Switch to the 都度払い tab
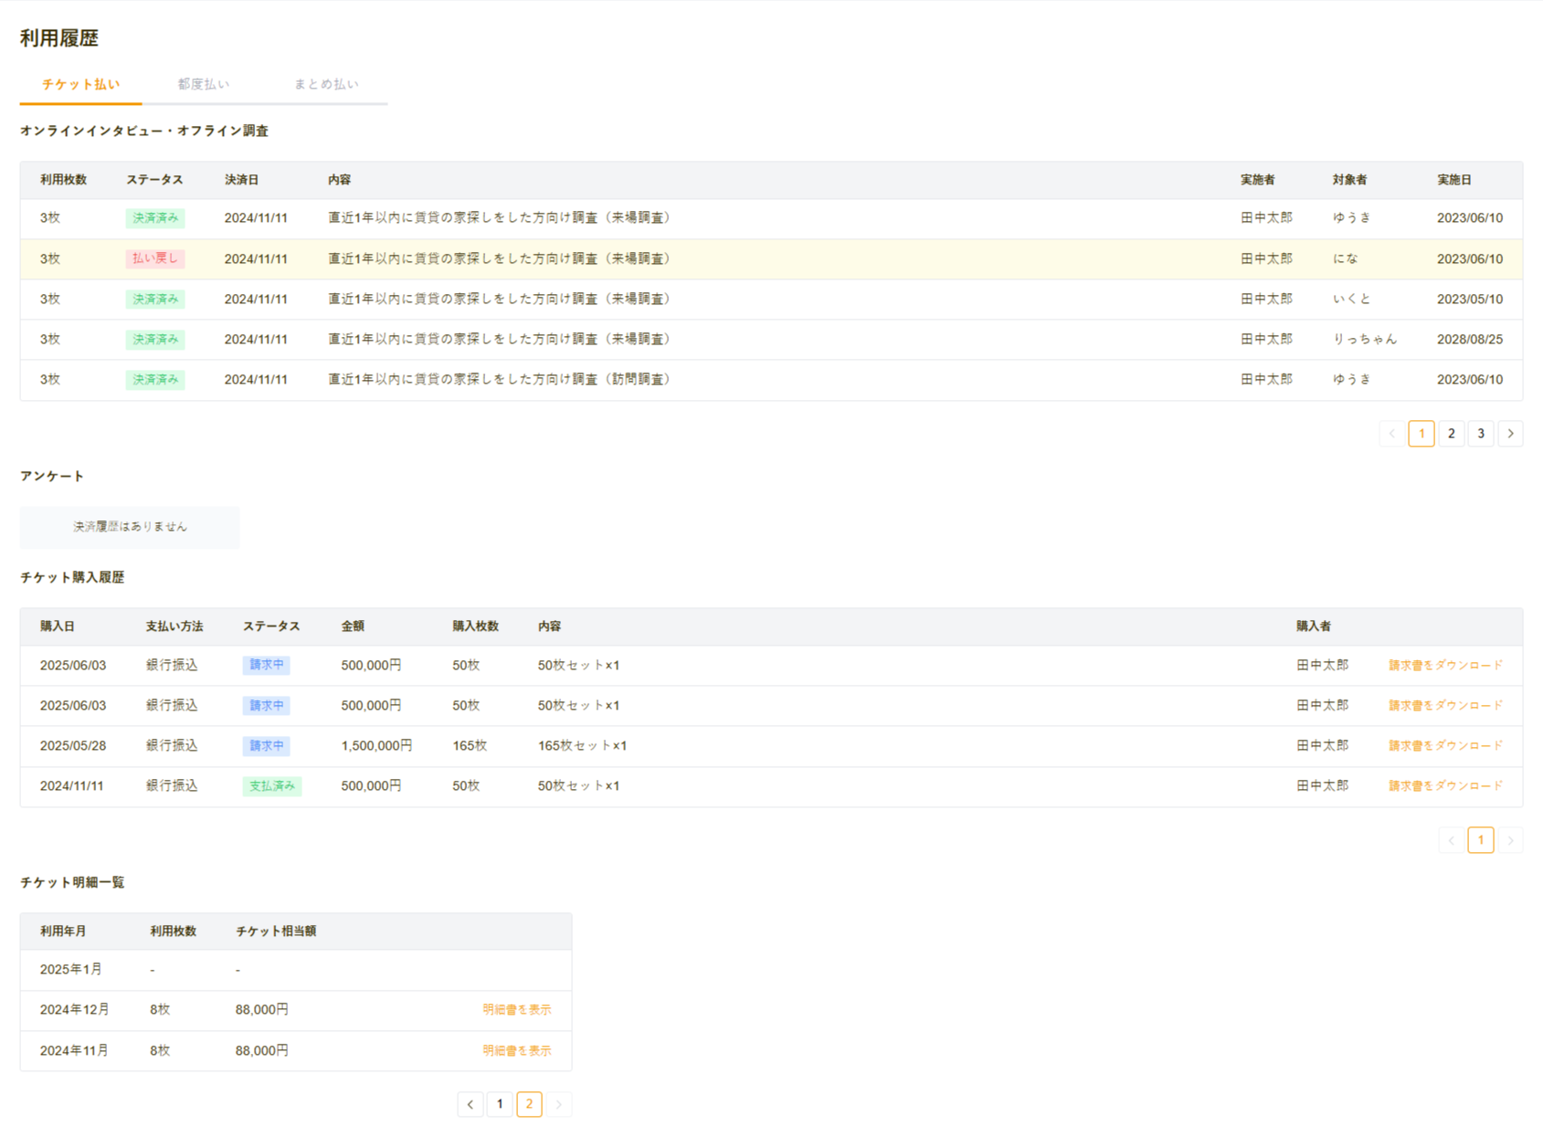This screenshot has height=1147, width=1543. [203, 84]
